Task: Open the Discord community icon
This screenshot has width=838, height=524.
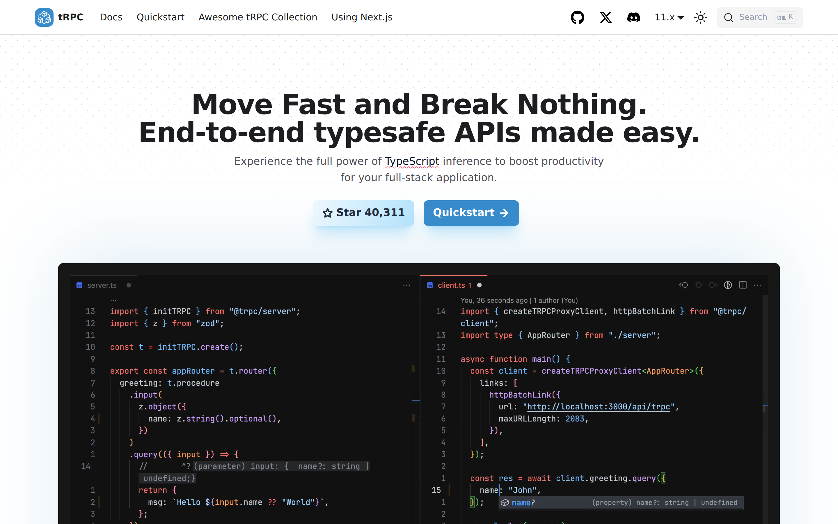Action: (633, 17)
